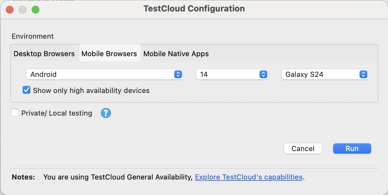Switch to the Desktop Browsers tab

pos(44,54)
